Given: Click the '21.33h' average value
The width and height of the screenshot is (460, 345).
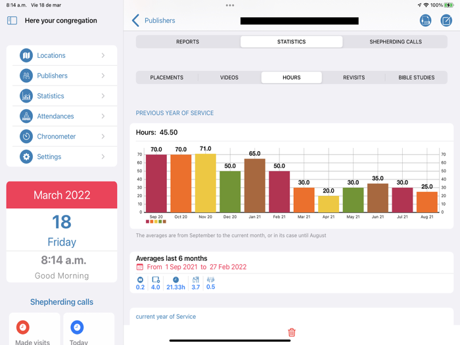Looking at the screenshot, I should pyautogui.click(x=175, y=287).
